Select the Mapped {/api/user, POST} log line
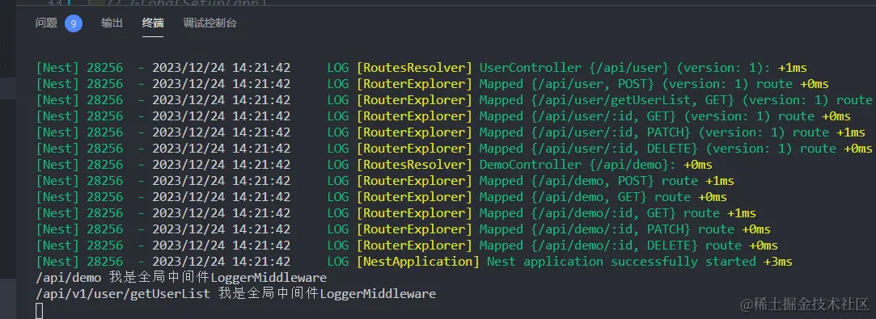This screenshot has width=876, height=319. [x=432, y=84]
